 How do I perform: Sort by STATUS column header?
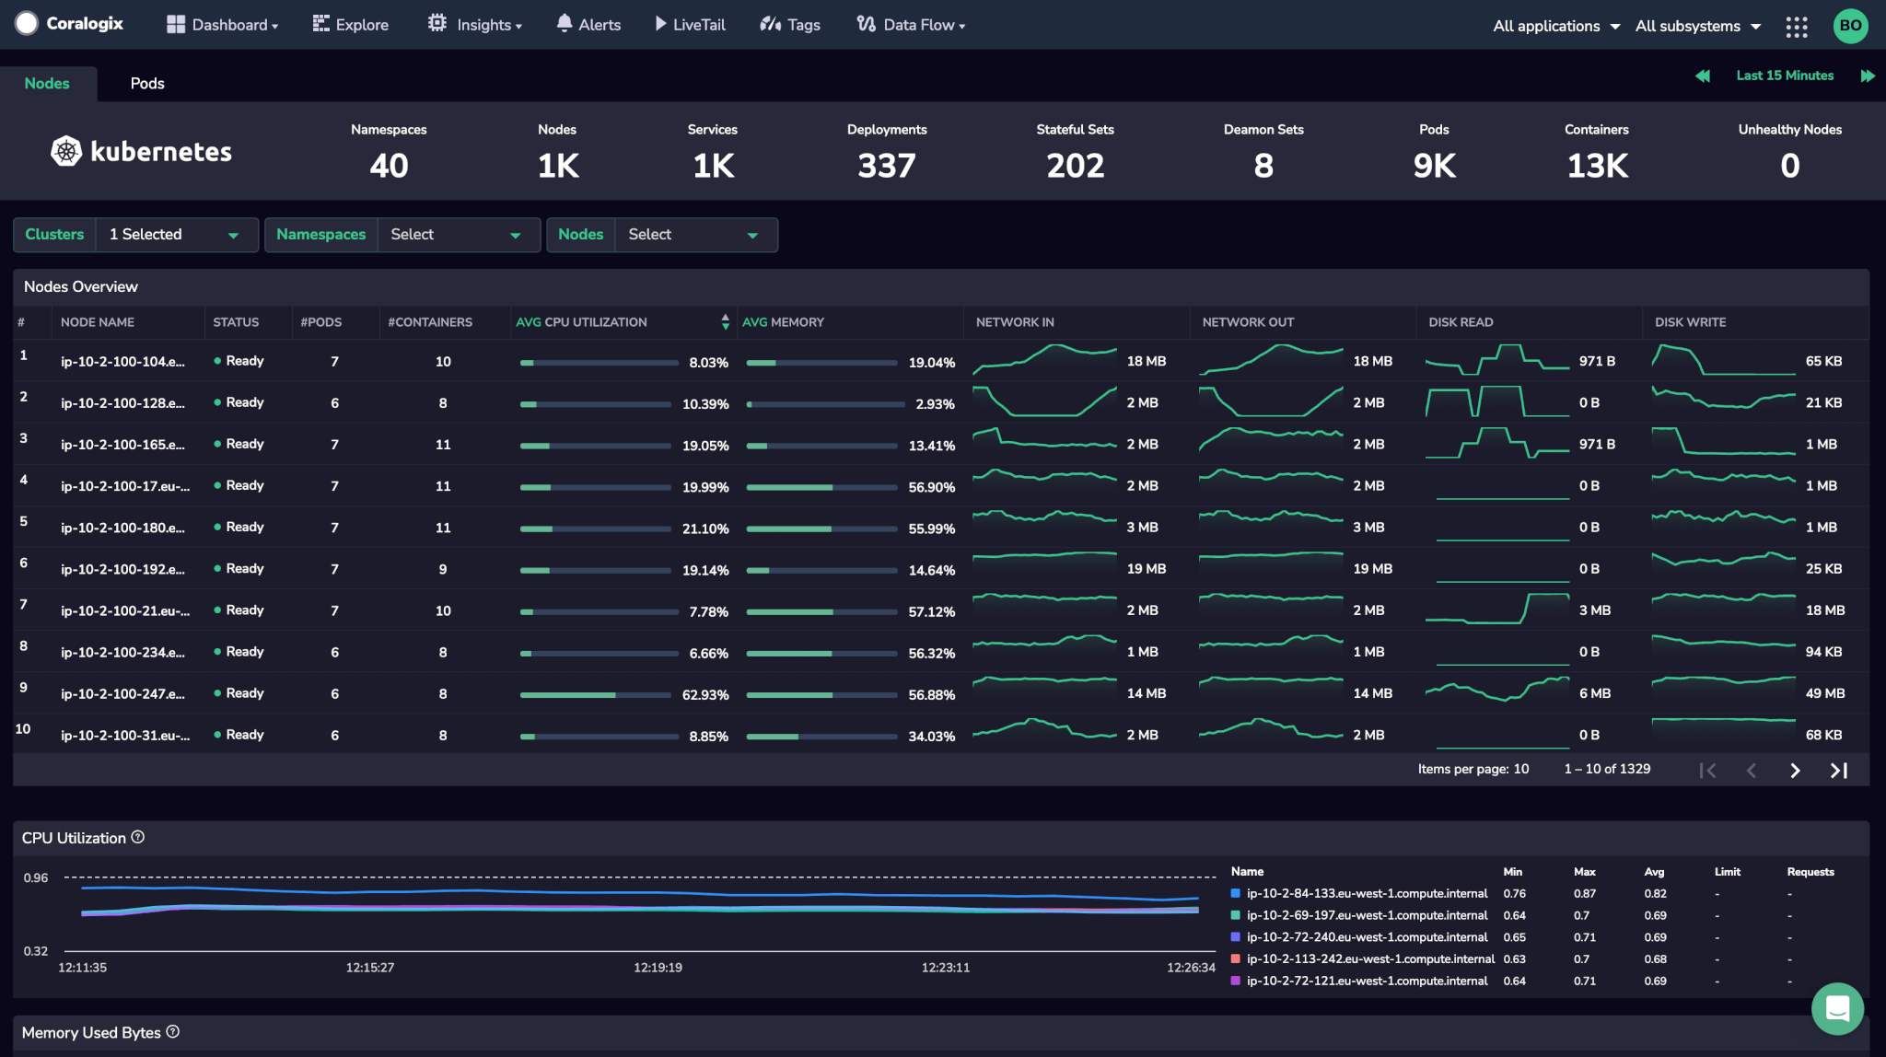(x=236, y=322)
